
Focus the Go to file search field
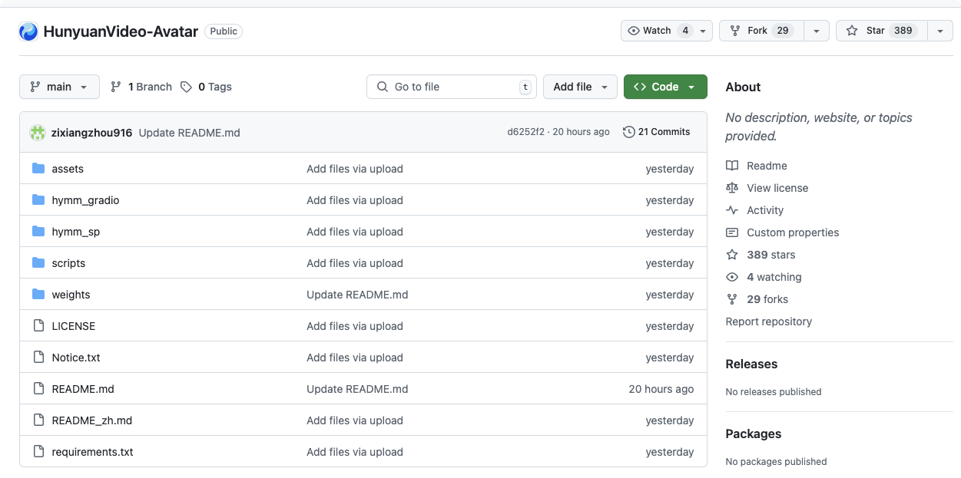pyautogui.click(x=452, y=87)
